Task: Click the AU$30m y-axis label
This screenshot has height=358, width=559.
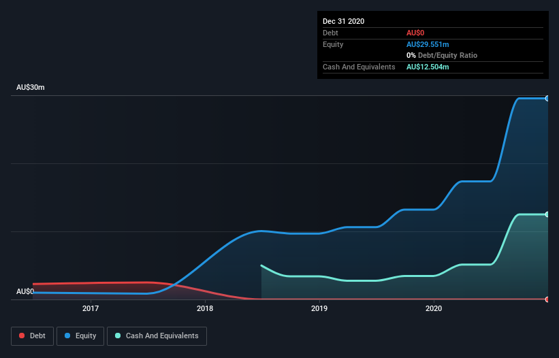Action: click(31, 87)
